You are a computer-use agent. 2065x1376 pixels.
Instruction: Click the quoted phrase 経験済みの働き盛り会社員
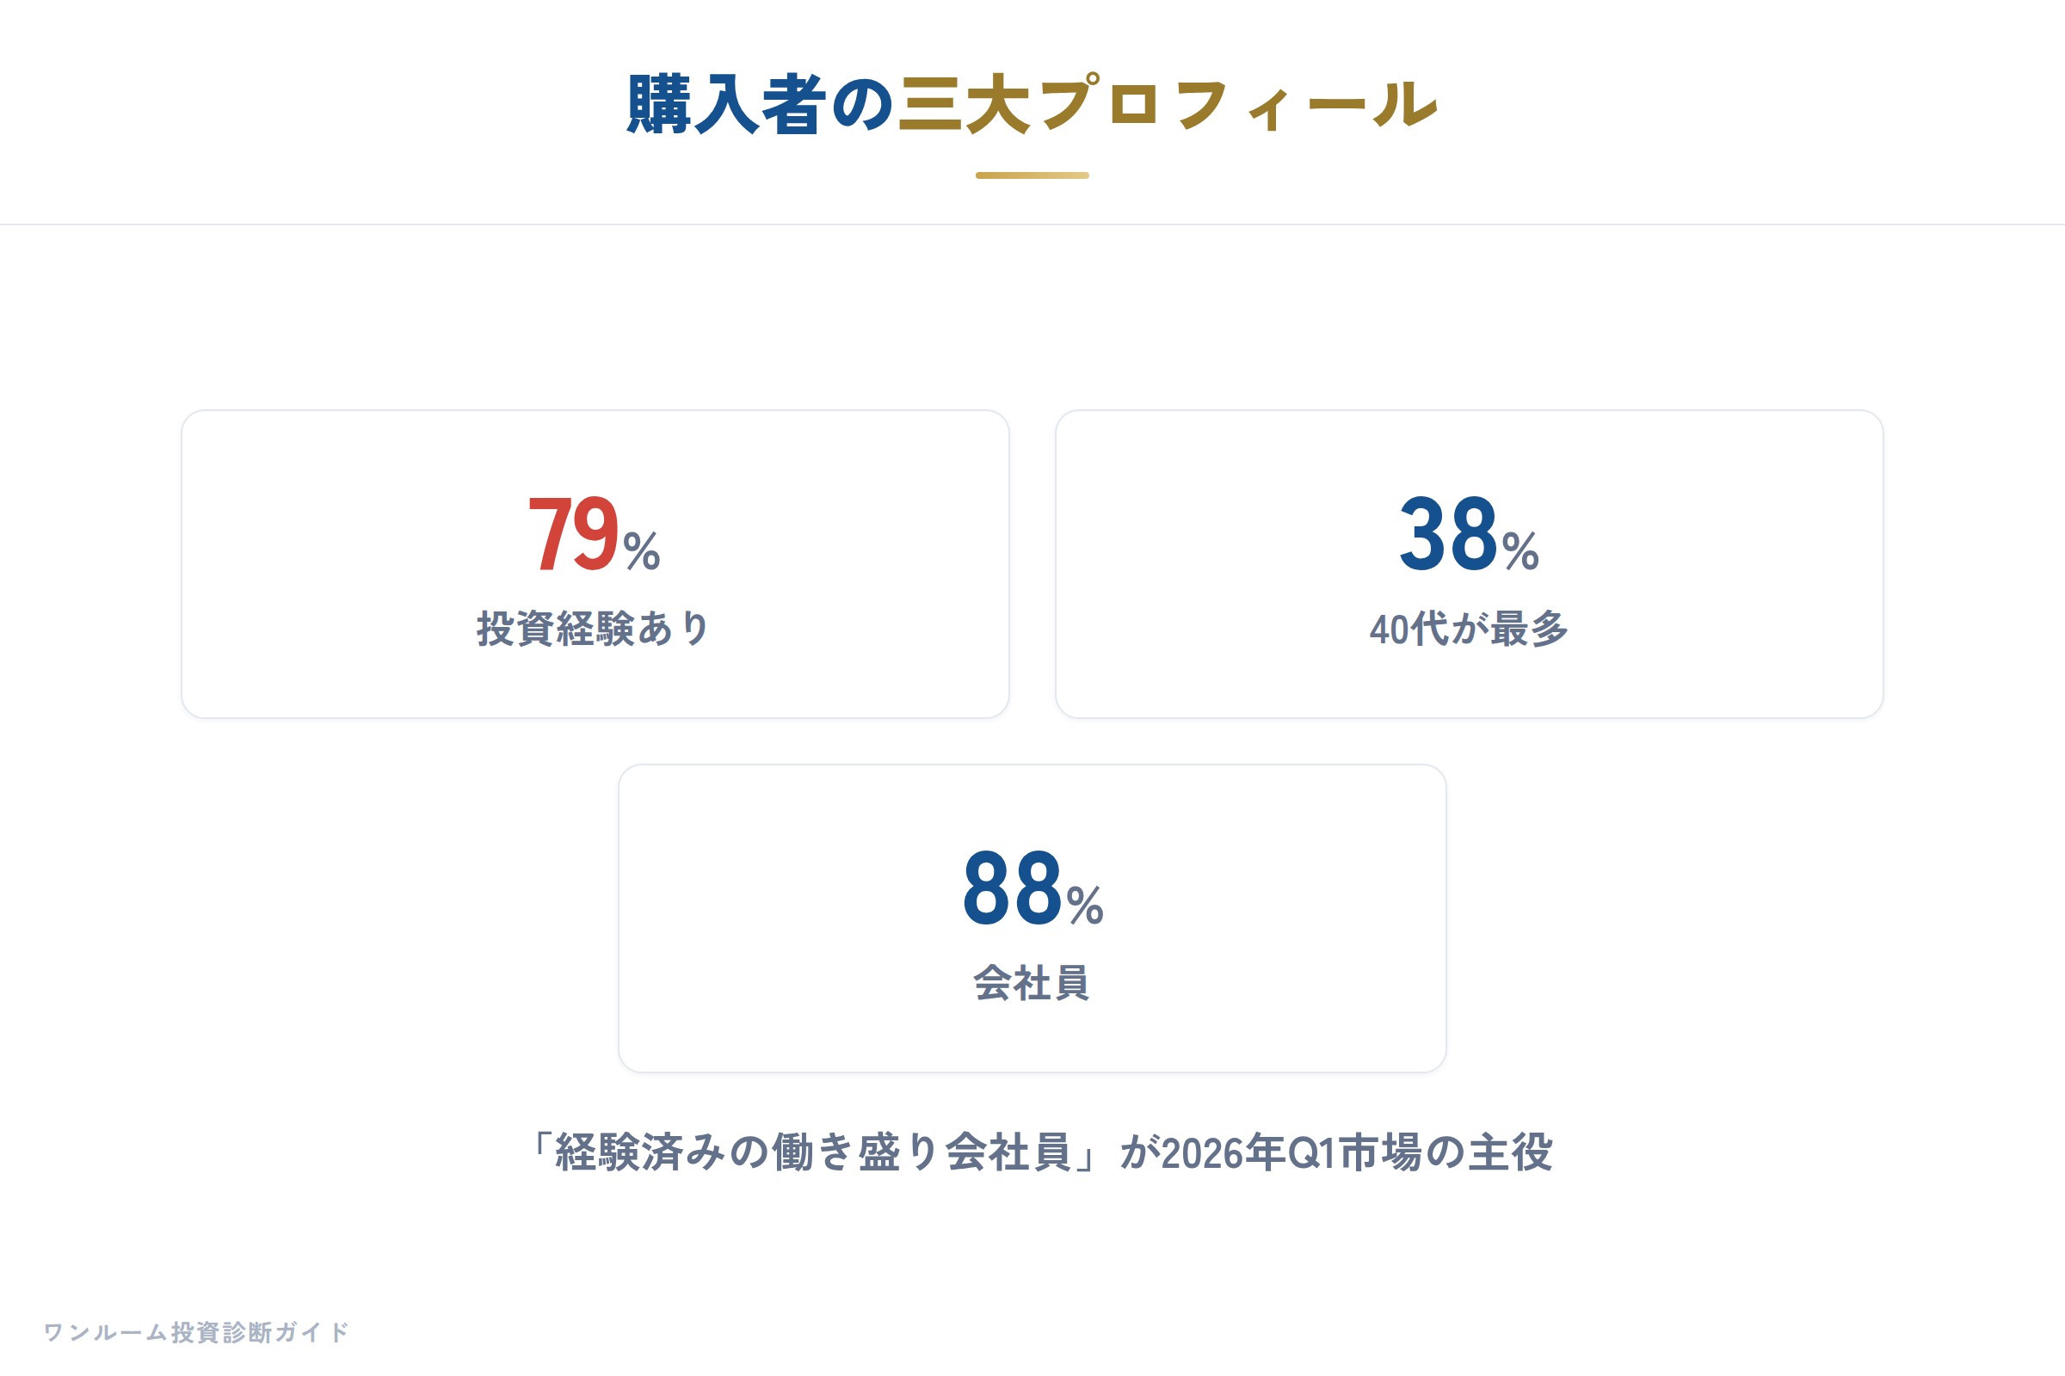click(x=813, y=1152)
